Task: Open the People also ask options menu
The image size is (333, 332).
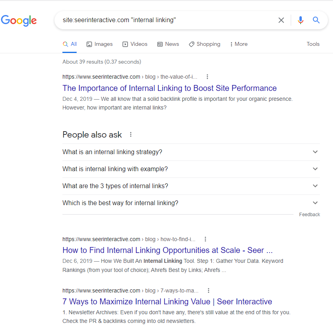Action: (x=131, y=134)
